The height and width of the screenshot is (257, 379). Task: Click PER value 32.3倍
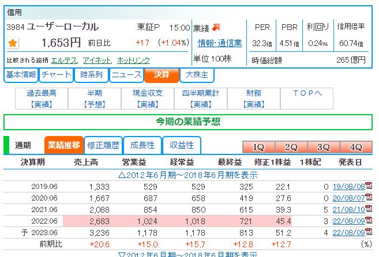(262, 44)
